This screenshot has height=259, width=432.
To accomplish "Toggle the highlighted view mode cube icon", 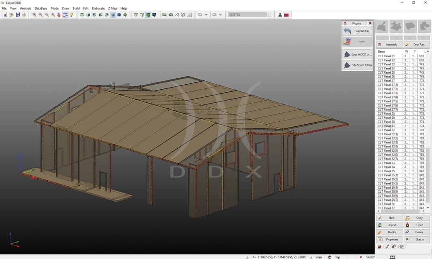I will pos(113,15).
